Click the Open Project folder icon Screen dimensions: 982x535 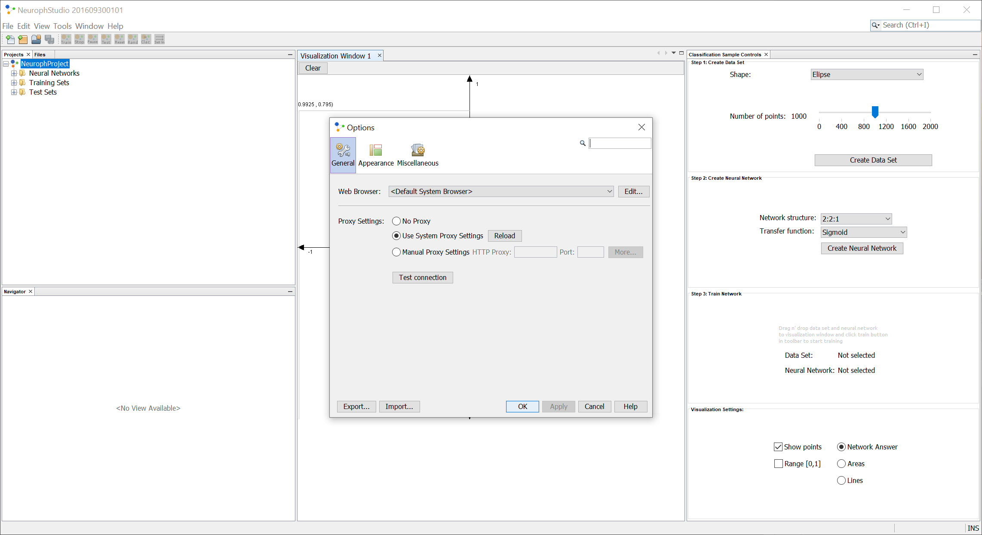(x=37, y=40)
